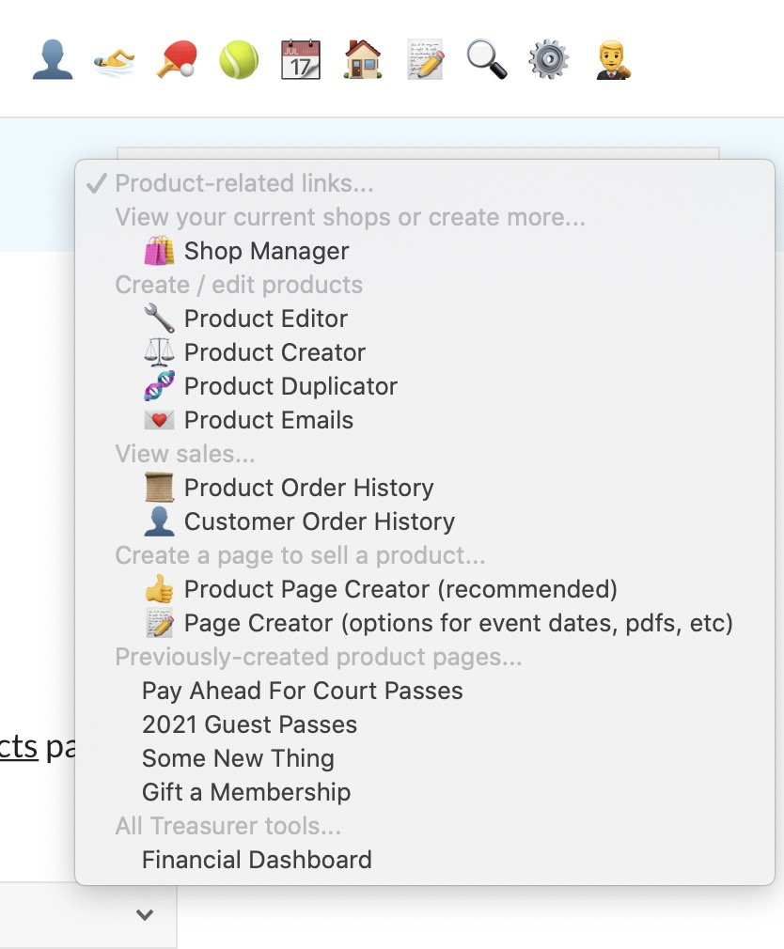
Task: Open the gear settings icon
Action: [x=549, y=61]
